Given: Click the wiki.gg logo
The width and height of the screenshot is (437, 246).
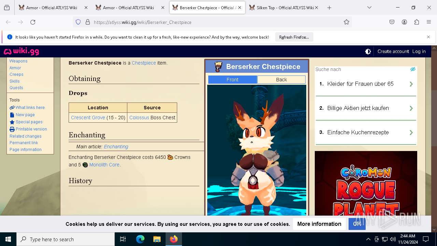Looking at the screenshot, I should point(21,52).
